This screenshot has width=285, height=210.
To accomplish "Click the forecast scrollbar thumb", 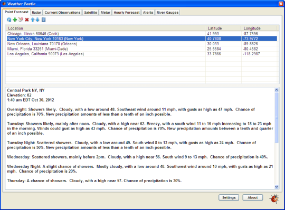I will tap(277, 118).
